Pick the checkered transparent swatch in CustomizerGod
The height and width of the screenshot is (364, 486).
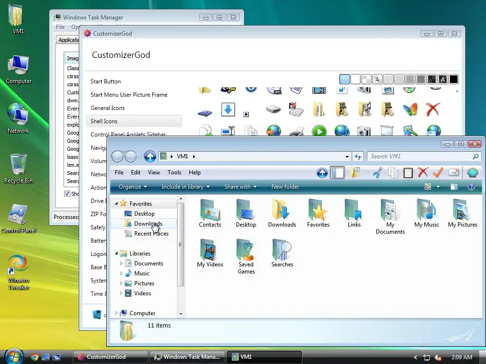tap(366, 79)
